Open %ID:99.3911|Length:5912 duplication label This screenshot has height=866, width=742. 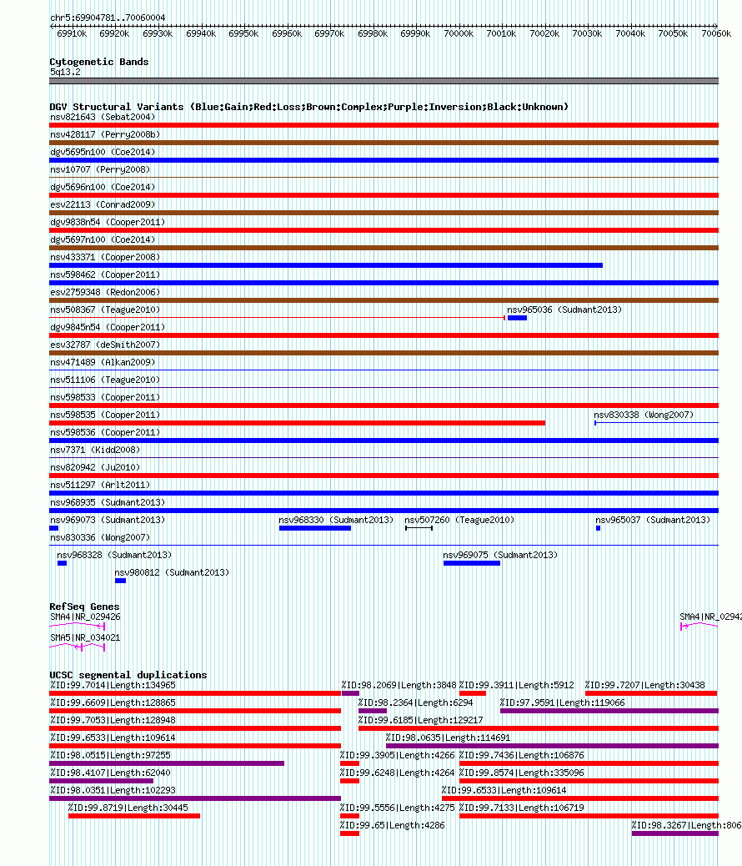click(517, 686)
